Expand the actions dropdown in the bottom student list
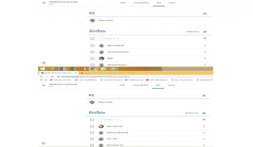 coord(110,120)
